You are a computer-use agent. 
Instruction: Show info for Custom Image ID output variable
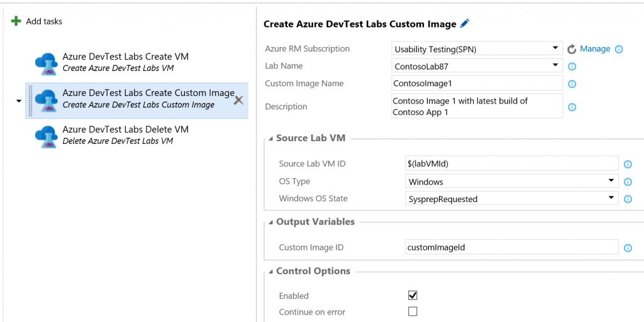point(628,248)
